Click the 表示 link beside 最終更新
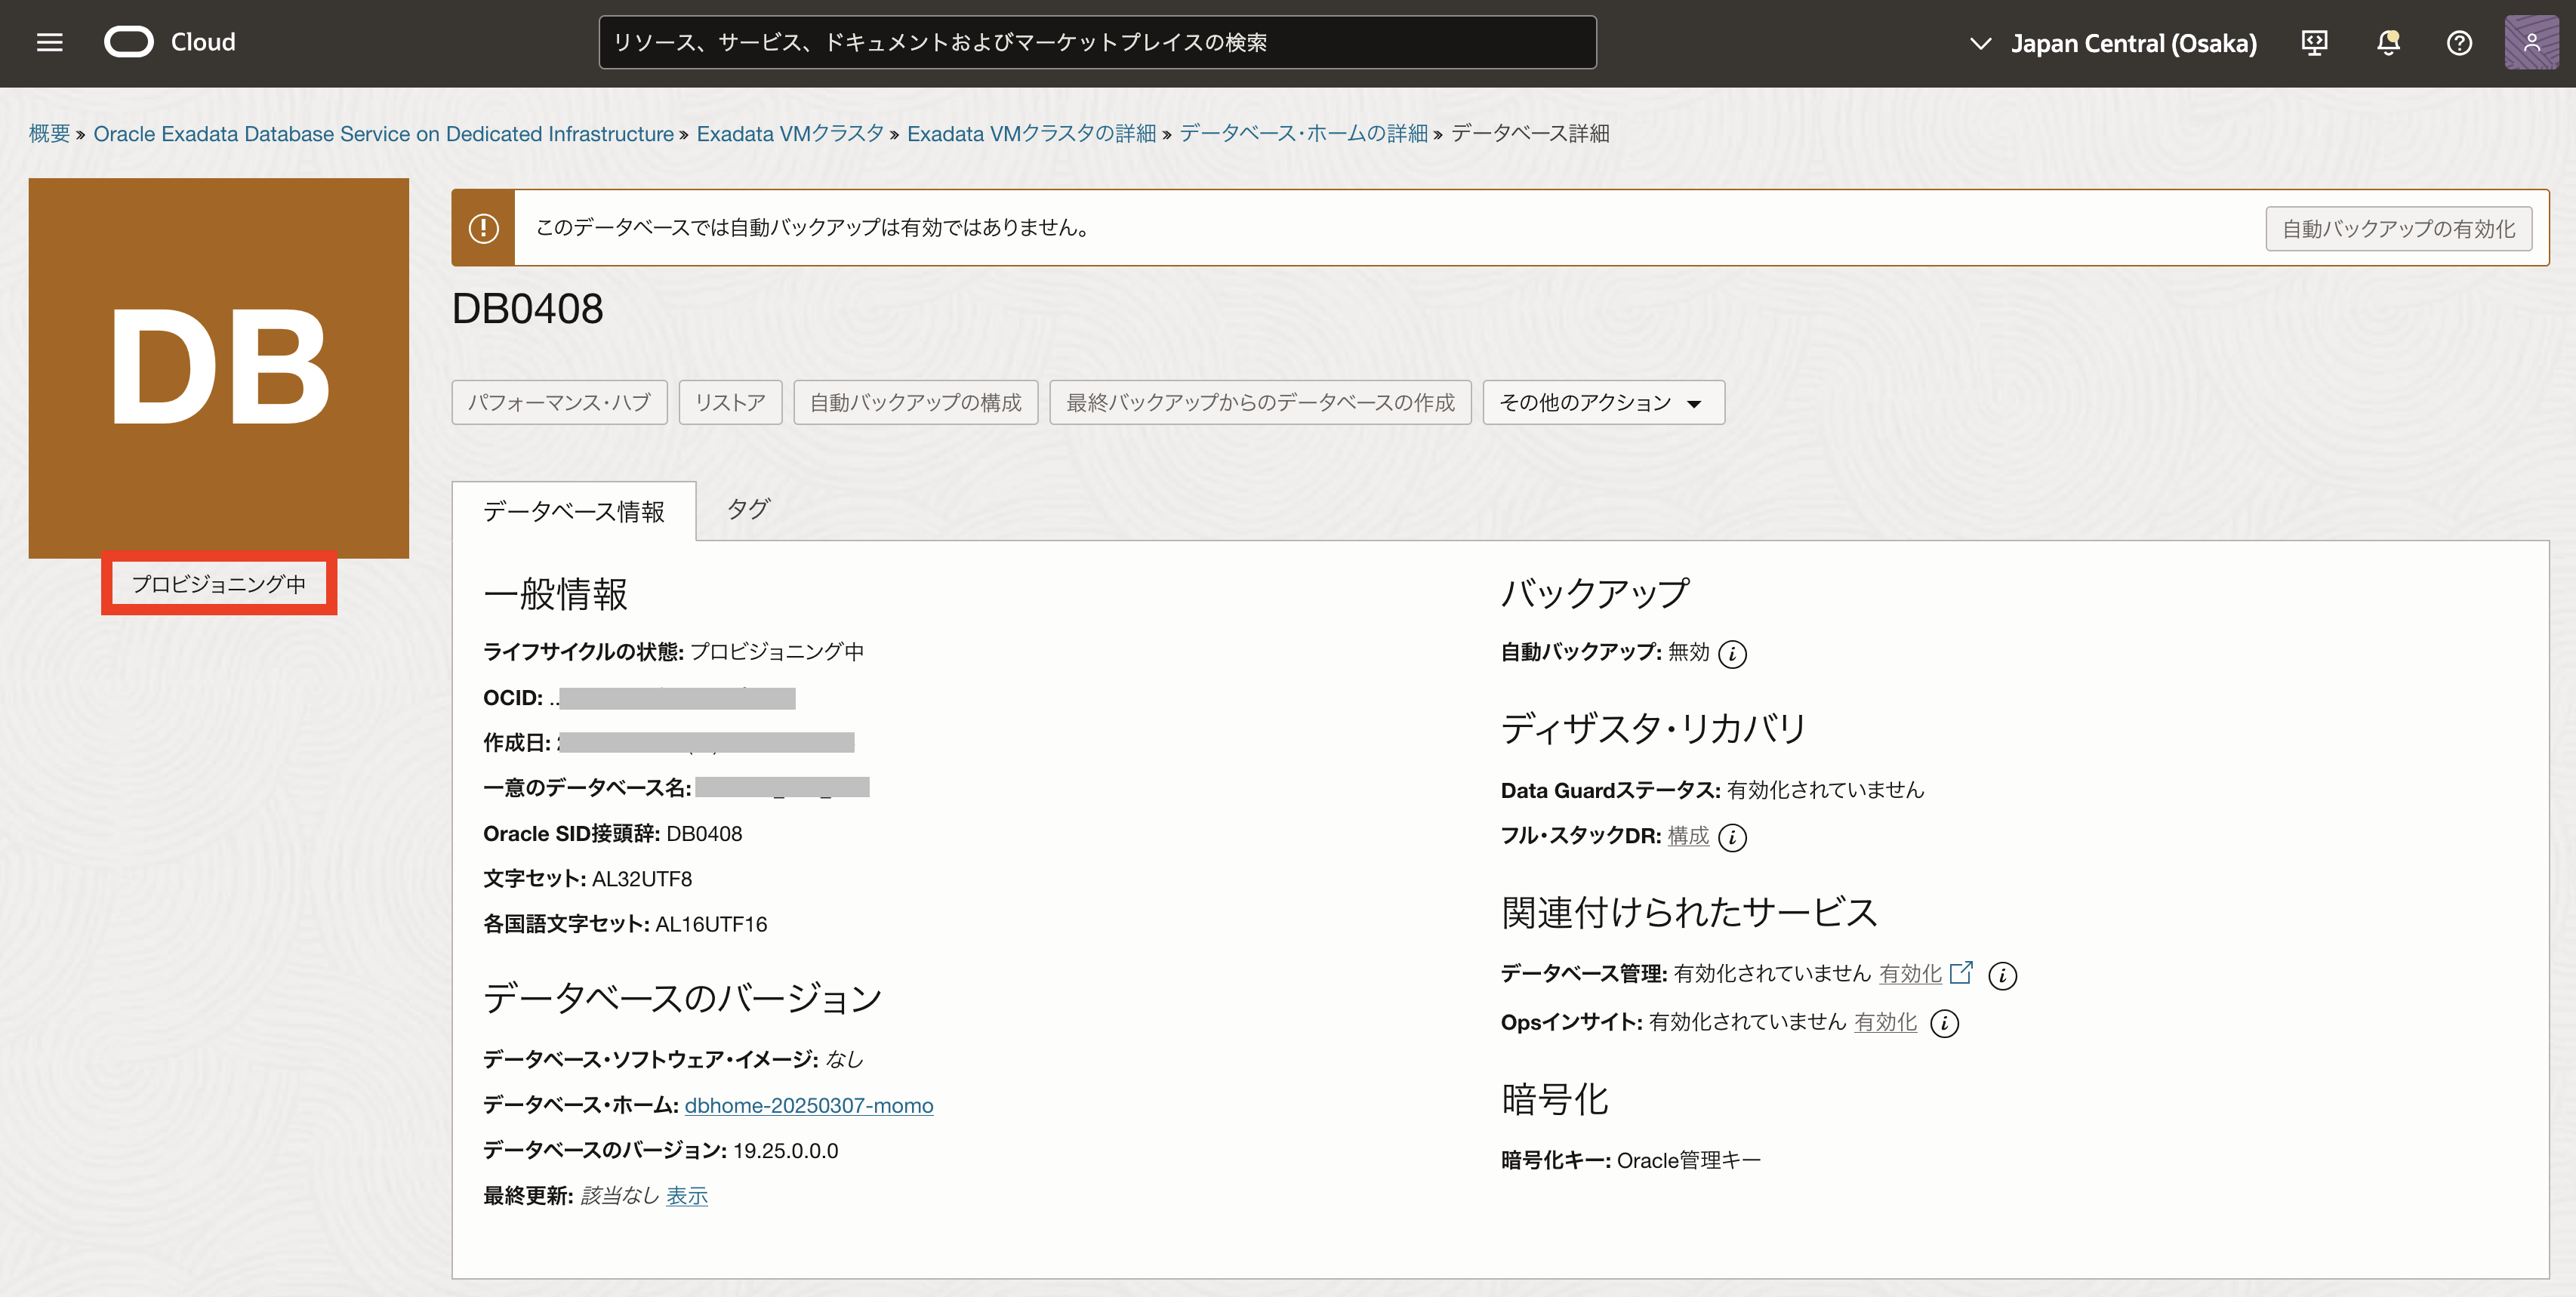 click(x=686, y=1196)
